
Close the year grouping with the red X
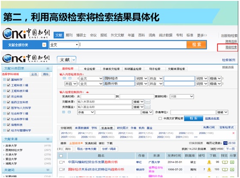pyautogui.click(x=233, y=133)
